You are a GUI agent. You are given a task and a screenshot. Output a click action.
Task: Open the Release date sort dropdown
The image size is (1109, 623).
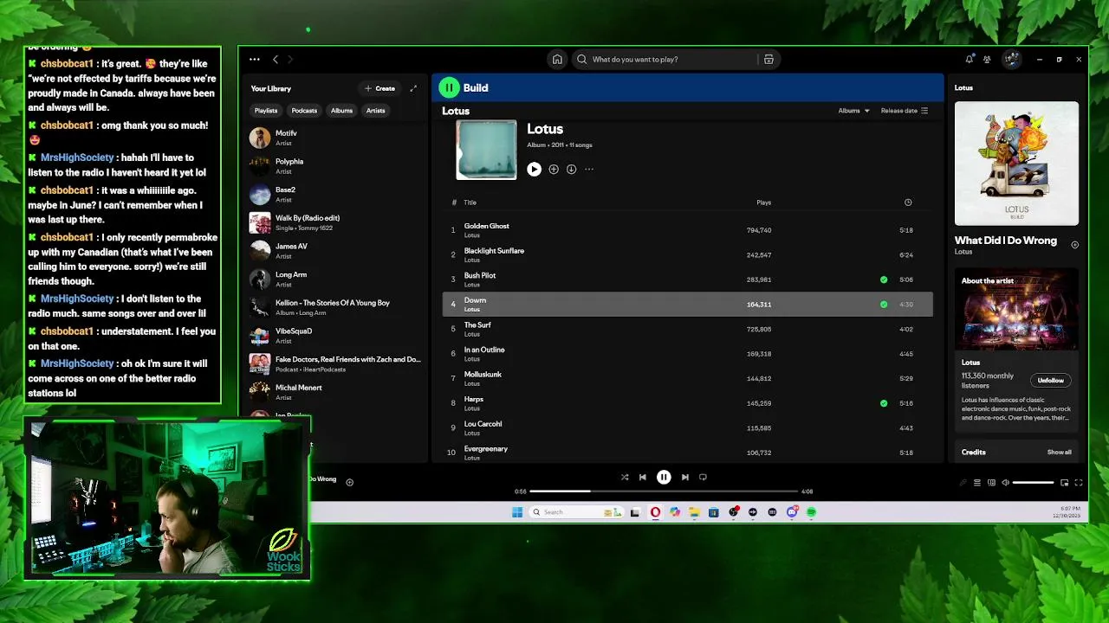click(905, 111)
